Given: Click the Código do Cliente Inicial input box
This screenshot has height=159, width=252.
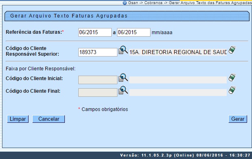Looking at the screenshot, I should point(98,80).
